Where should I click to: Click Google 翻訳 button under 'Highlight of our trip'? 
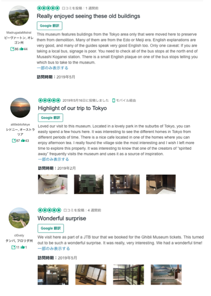click(x=51, y=118)
